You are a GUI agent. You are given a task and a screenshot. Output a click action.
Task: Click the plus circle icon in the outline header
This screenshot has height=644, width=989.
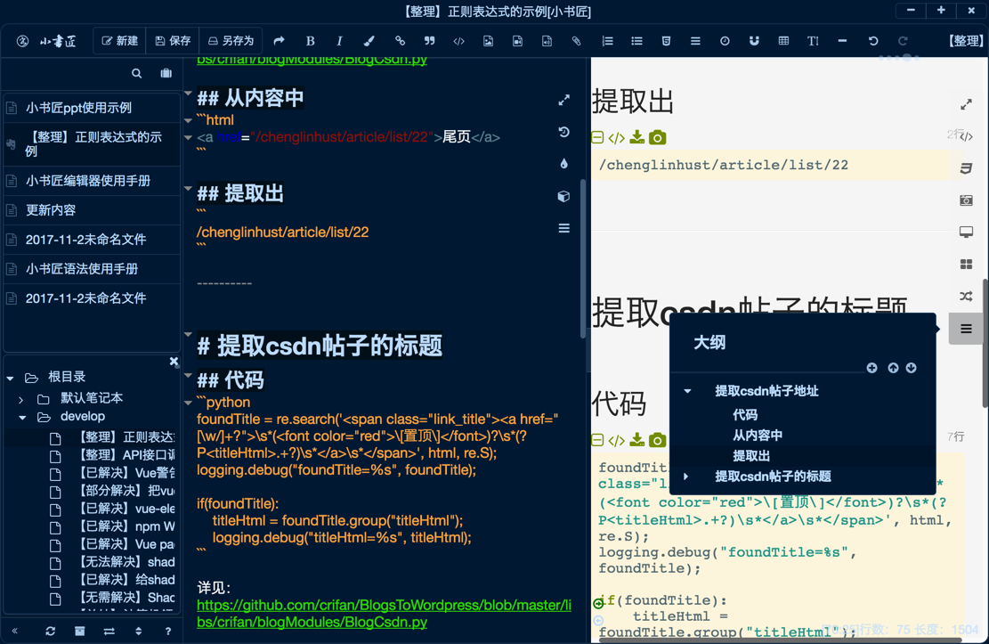(x=871, y=368)
